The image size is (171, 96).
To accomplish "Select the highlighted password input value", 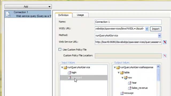I will 84,78.
